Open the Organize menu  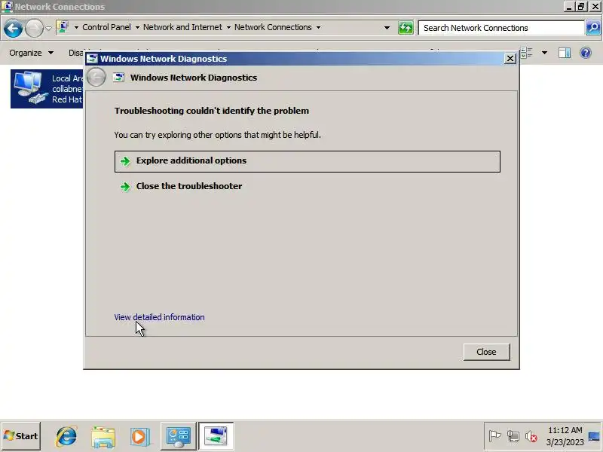tap(31, 53)
